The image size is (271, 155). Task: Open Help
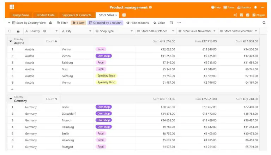(x=216, y=7)
